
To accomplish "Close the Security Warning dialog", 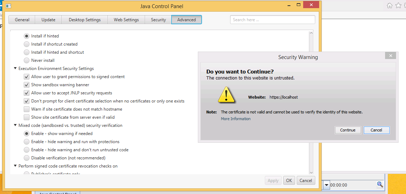I will pyautogui.click(x=390, y=56).
